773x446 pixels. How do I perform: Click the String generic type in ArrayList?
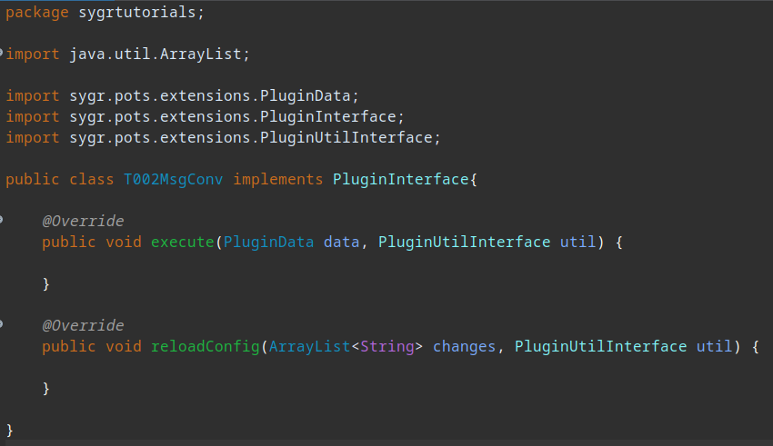pos(387,347)
